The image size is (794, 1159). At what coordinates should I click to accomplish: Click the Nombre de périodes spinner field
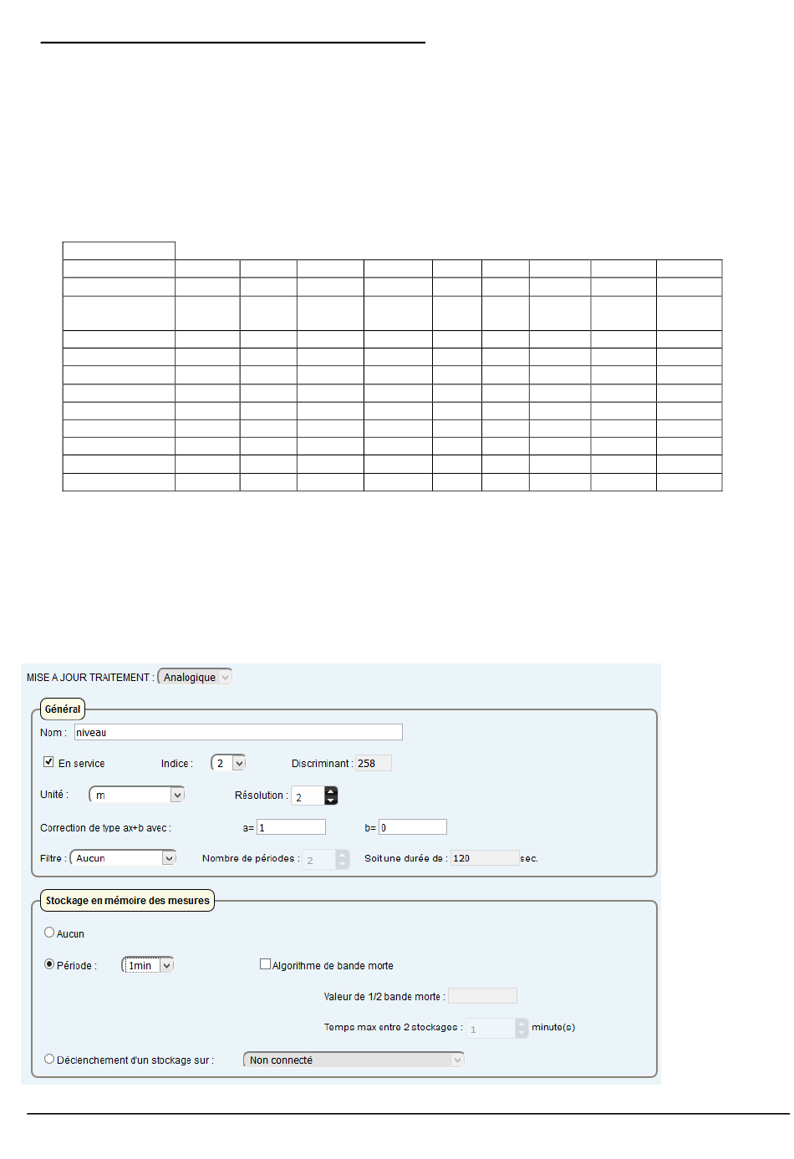point(324,860)
